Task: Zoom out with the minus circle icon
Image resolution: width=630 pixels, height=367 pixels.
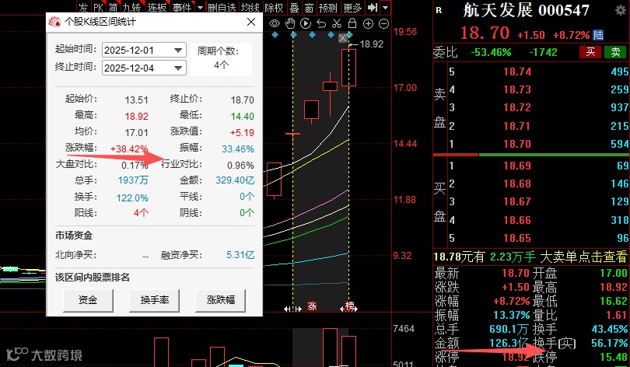Action: pyautogui.click(x=384, y=23)
